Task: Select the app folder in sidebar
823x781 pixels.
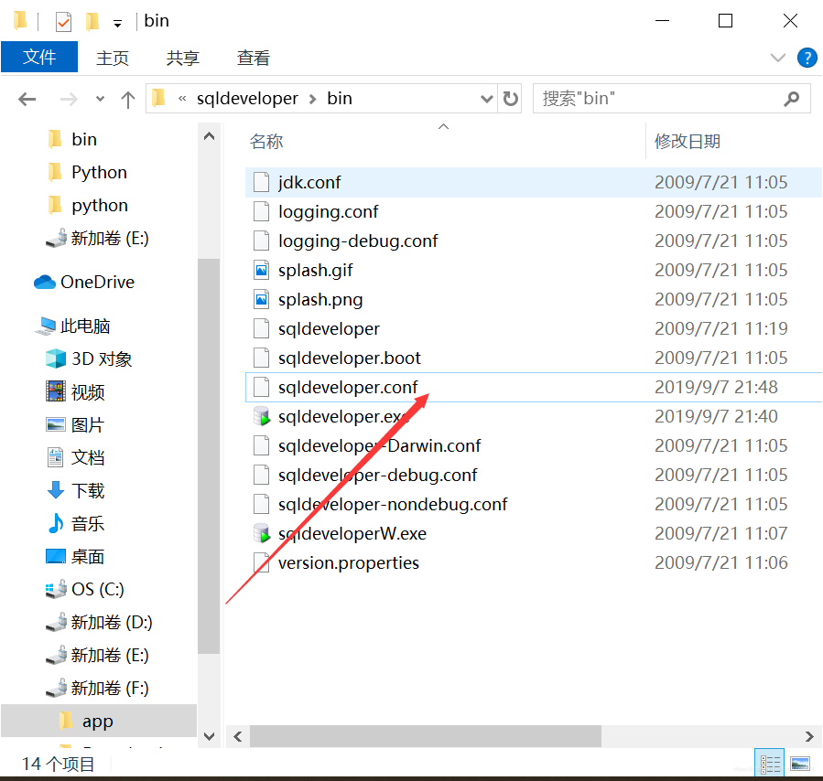Action: pyautogui.click(x=98, y=722)
